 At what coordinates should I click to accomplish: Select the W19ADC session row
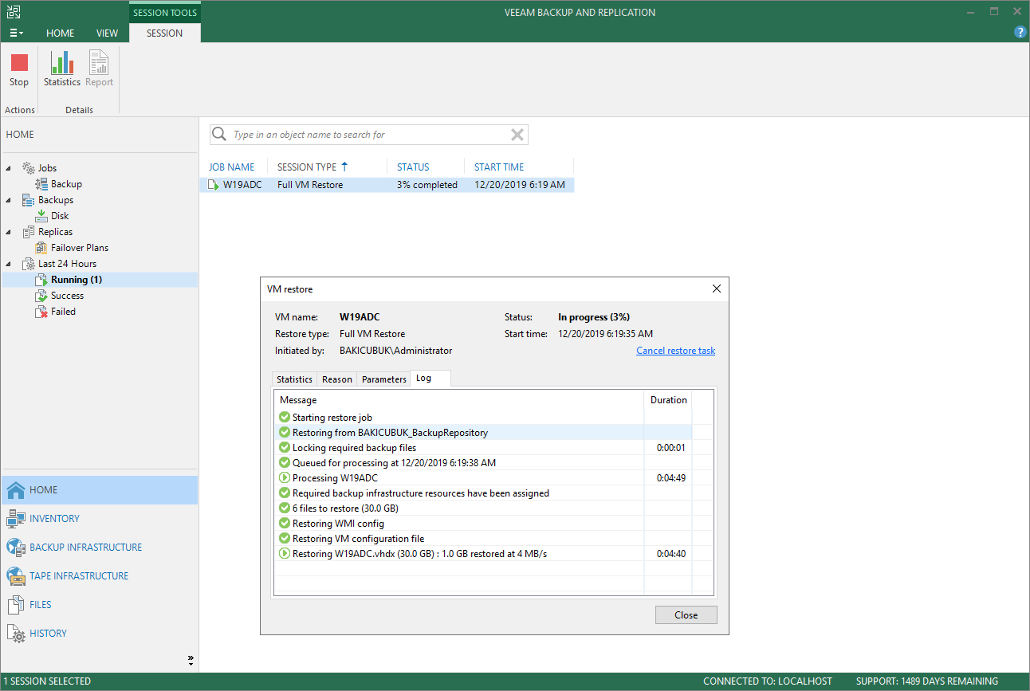click(388, 185)
